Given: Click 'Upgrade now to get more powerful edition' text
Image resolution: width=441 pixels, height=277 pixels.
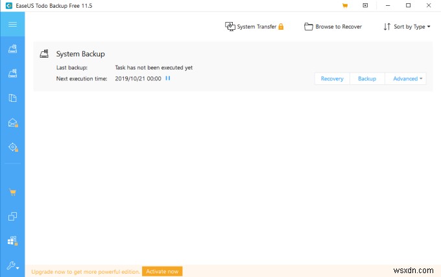Looking at the screenshot, I should [86, 272].
